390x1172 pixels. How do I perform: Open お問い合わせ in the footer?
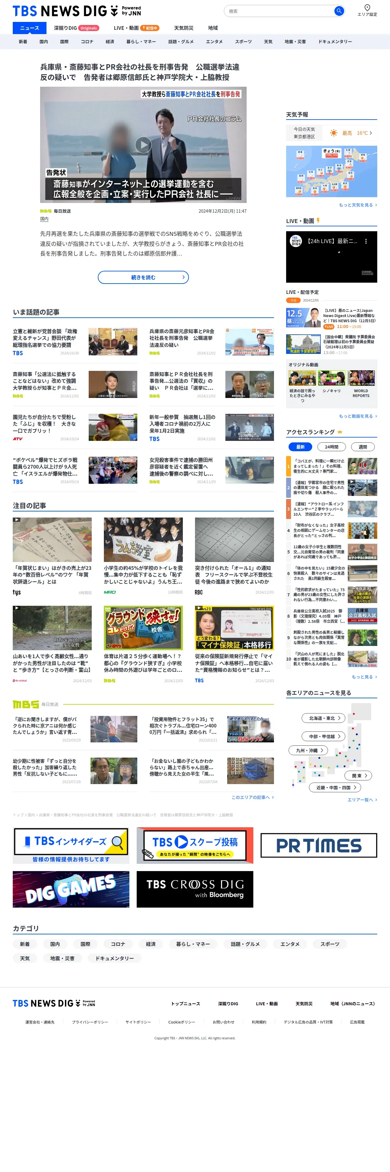223,1022
